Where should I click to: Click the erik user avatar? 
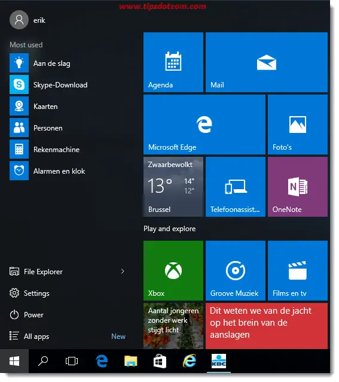[19, 20]
